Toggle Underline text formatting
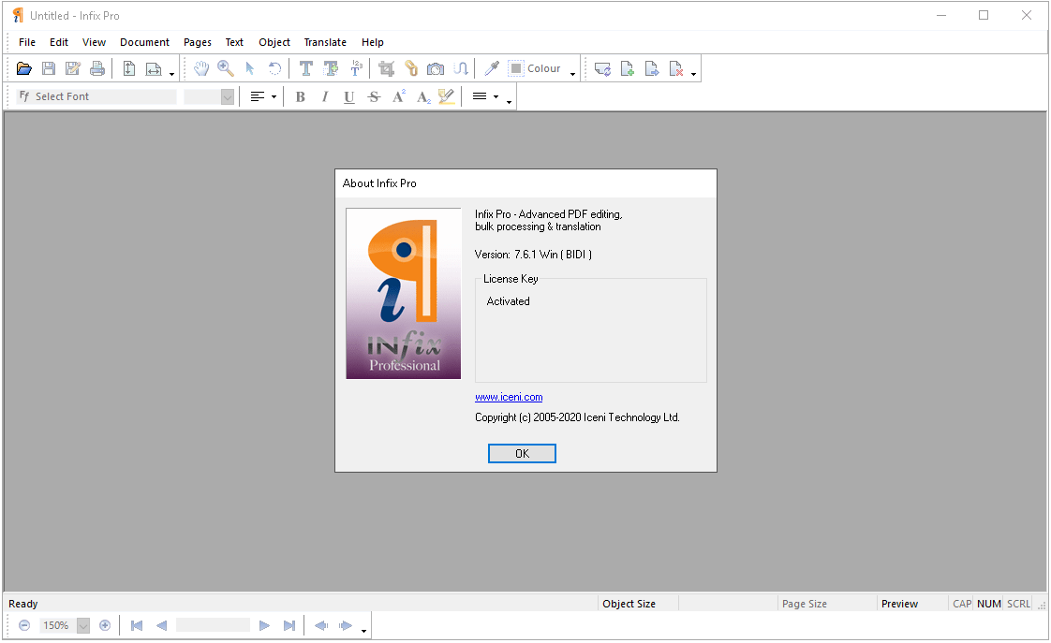Screen dimensions: 1051x643 [348, 96]
